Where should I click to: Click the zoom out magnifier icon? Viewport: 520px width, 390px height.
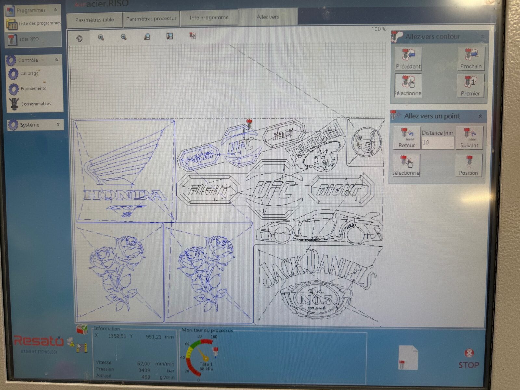point(123,37)
